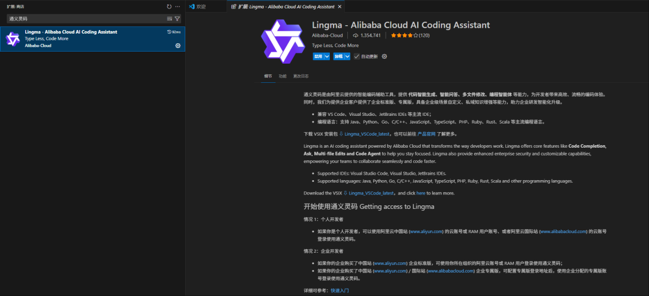The image size is (649, 296).
Task: Click the Alibaba-Cloud publisher link in header
Action: click(x=328, y=35)
